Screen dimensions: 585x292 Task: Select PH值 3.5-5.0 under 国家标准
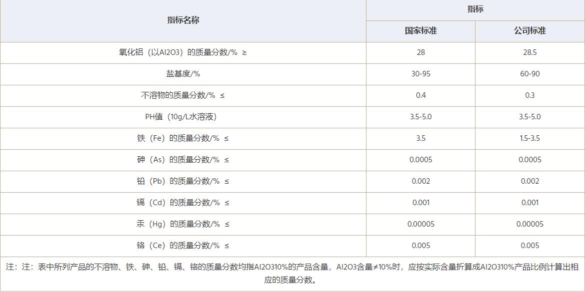coord(421,117)
